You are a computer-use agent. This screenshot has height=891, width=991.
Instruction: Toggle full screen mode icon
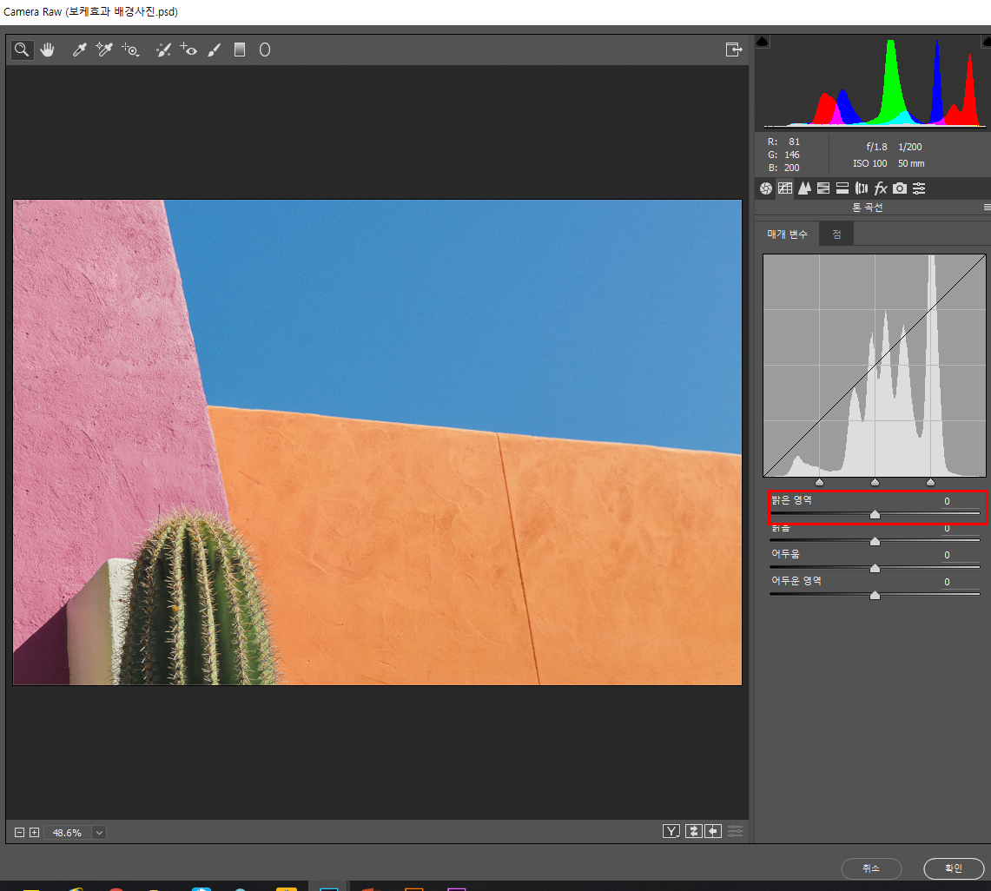tap(734, 49)
